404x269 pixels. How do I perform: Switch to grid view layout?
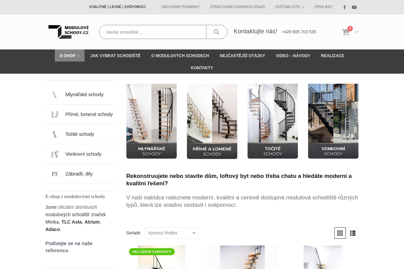click(340, 233)
